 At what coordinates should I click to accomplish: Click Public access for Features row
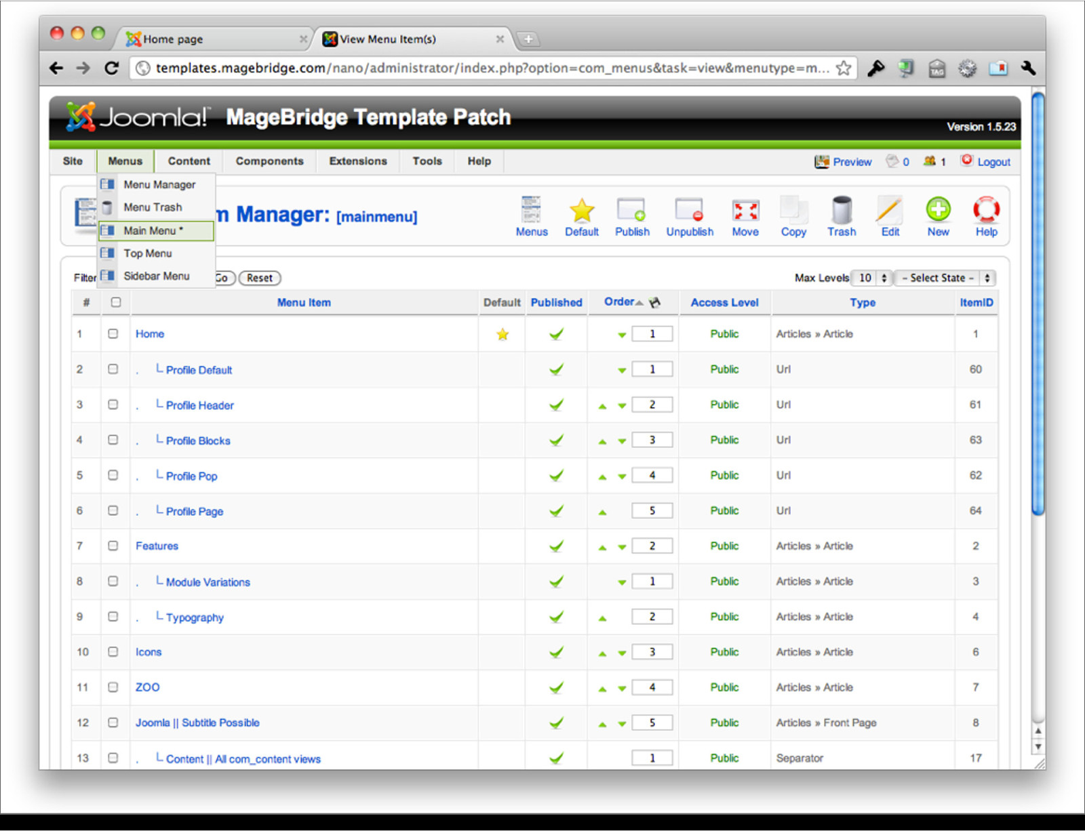[724, 546]
